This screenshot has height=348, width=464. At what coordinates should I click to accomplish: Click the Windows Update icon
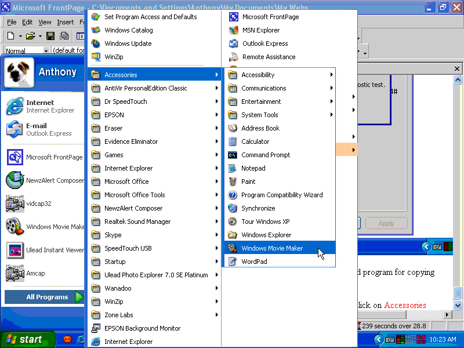96,43
